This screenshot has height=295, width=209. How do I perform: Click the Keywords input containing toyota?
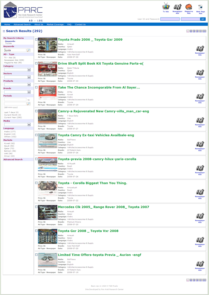pyautogui.click(x=15, y=50)
